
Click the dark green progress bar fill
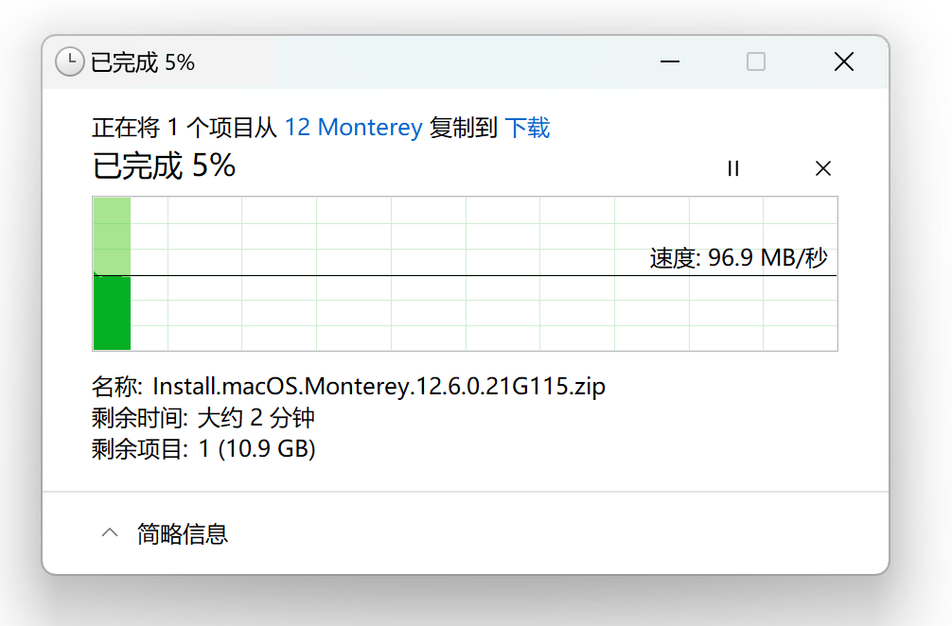[x=112, y=313]
